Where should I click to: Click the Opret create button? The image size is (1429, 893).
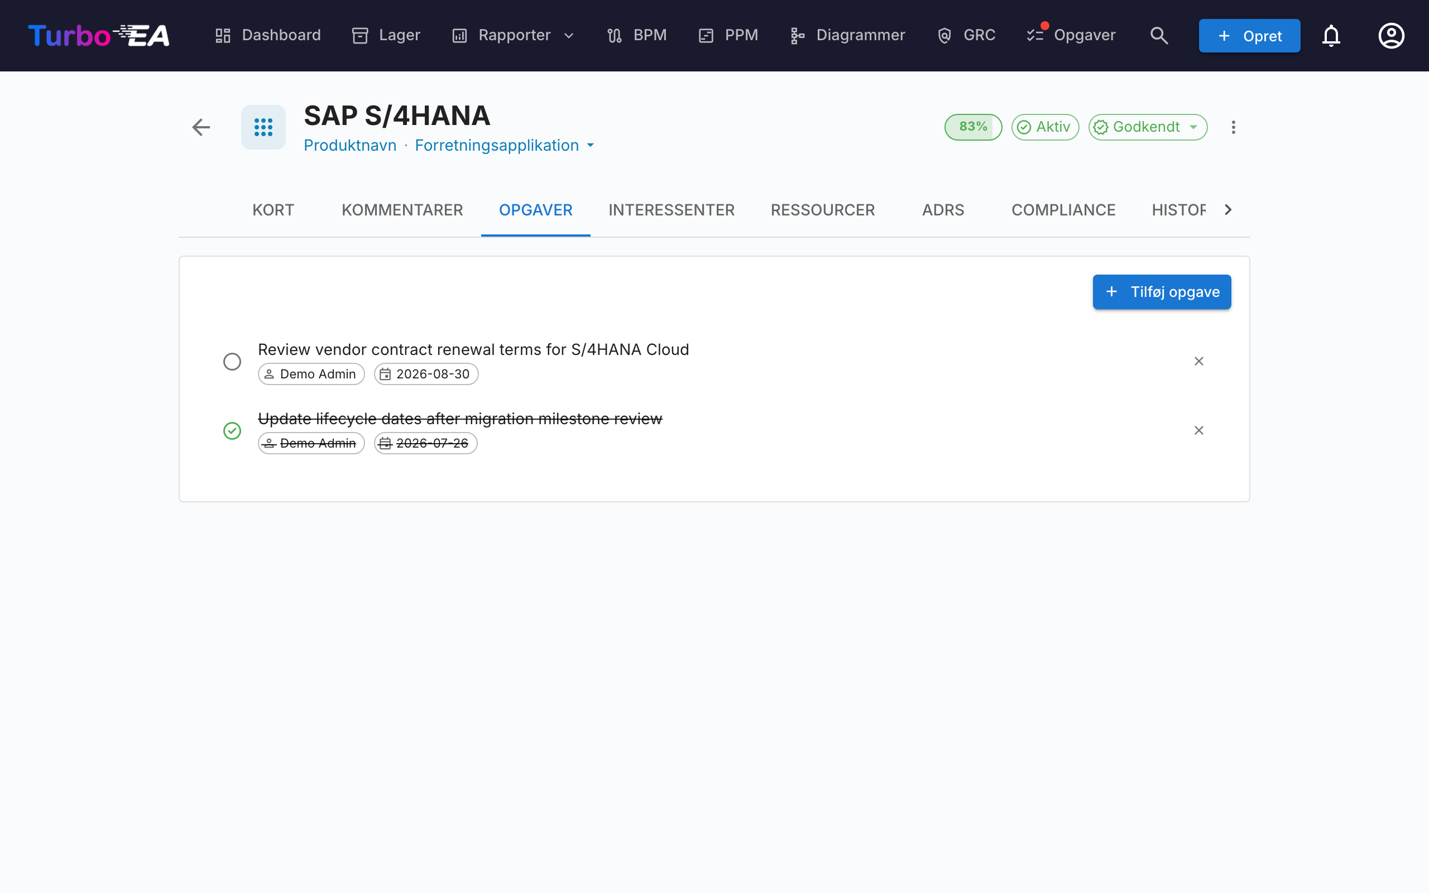pyautogui.click(x=1249, y=35)
